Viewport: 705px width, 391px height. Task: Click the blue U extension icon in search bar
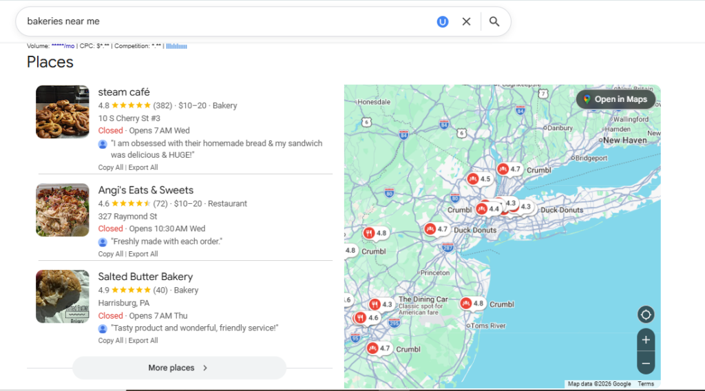tap(443, 21)
